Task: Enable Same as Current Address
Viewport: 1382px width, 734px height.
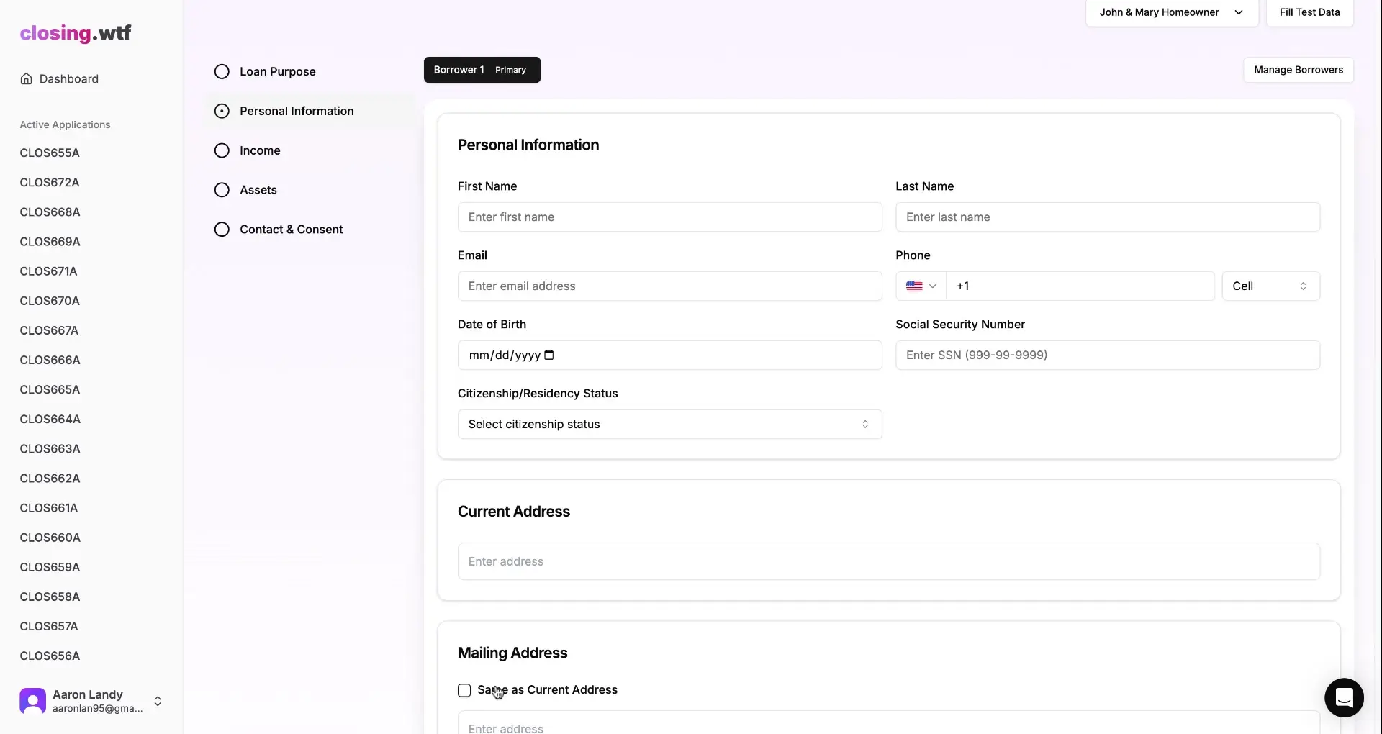Action: pos(464,689)
